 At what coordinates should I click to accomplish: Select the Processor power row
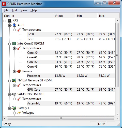71,76
